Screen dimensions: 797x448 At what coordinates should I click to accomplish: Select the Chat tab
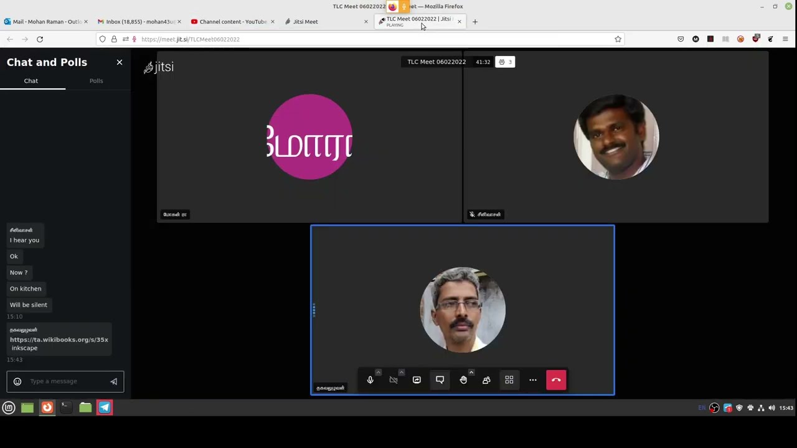tap(31, 81)
